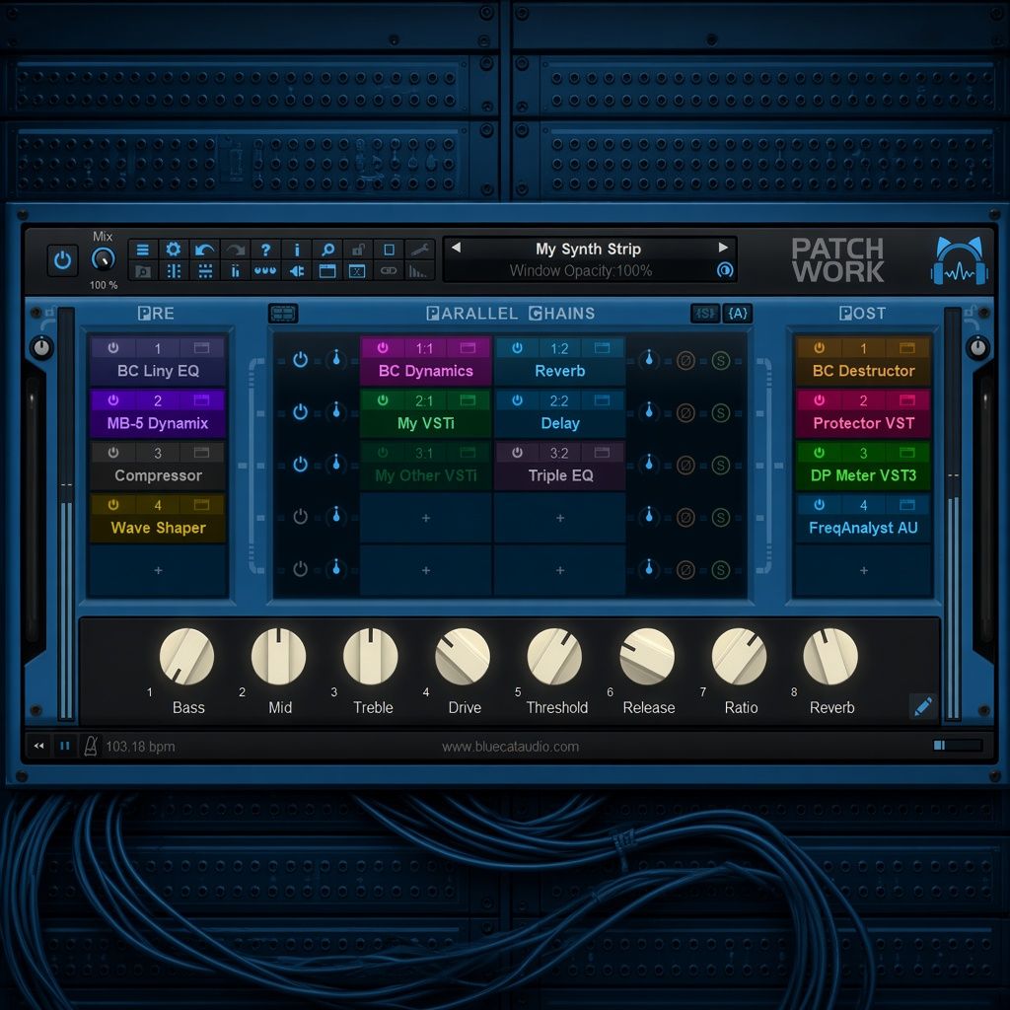Invert phase on the second parallel chain

point(685,413)
